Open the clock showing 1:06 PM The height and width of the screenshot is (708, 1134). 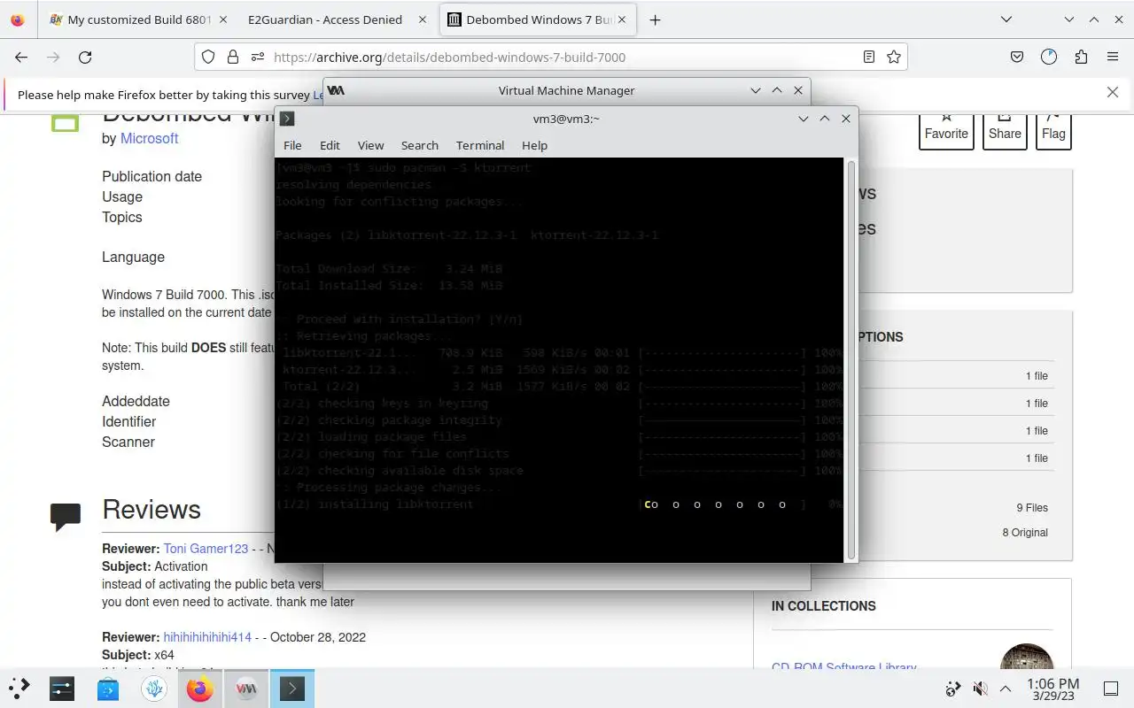[x=1052, y=689]
